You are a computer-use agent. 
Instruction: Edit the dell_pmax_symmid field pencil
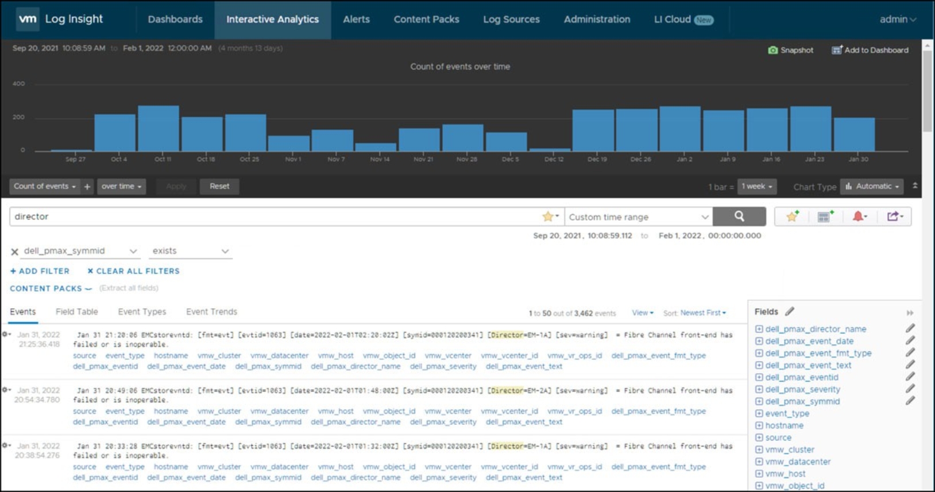910,401
